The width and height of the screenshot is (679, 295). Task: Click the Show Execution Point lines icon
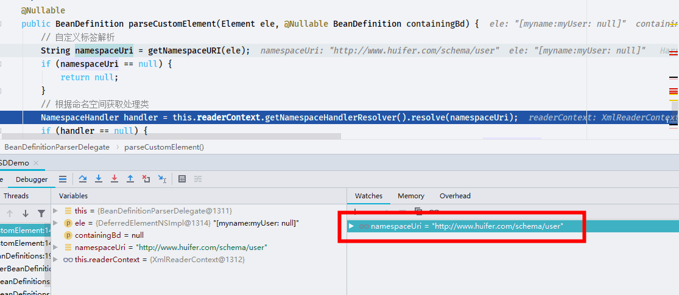(x=63, y=179)
